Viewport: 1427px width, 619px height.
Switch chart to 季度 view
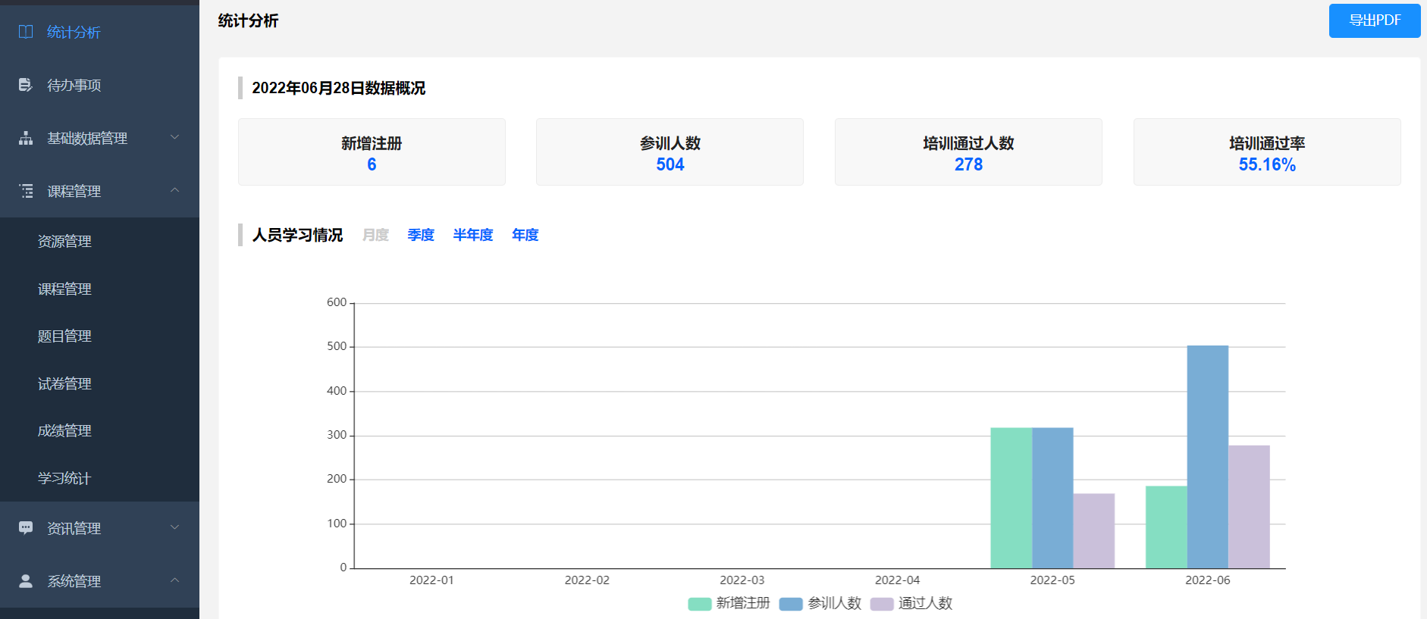point(421,235)
